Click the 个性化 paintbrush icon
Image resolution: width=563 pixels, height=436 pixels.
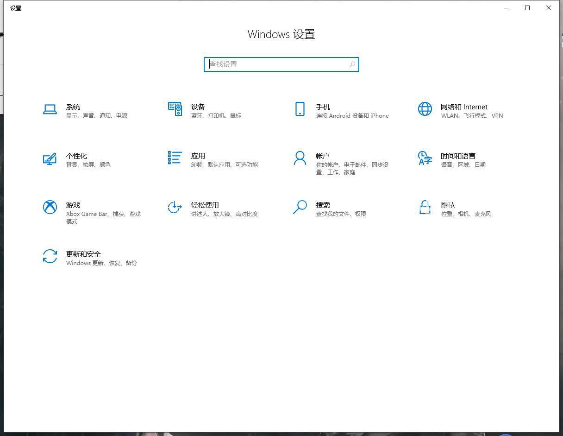(50, 158)
